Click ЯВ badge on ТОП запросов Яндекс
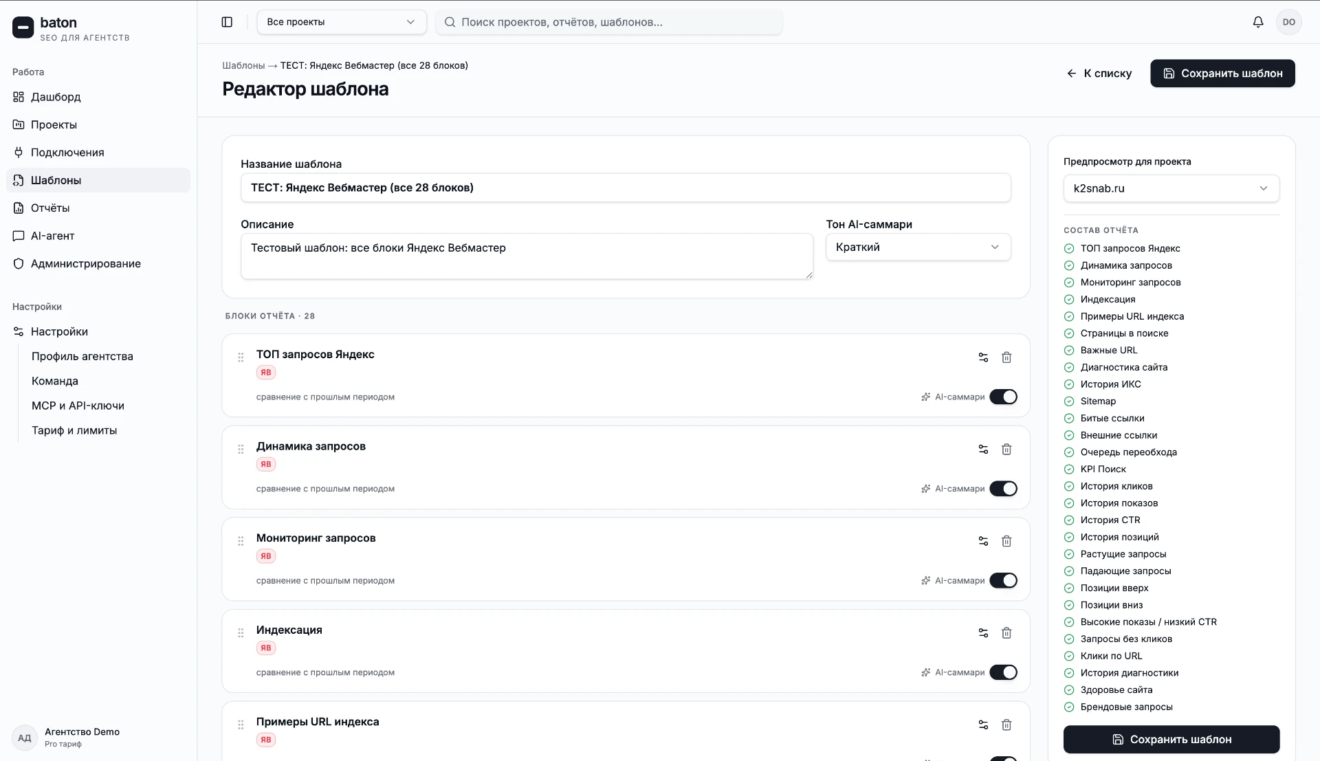 coord(266,373)
